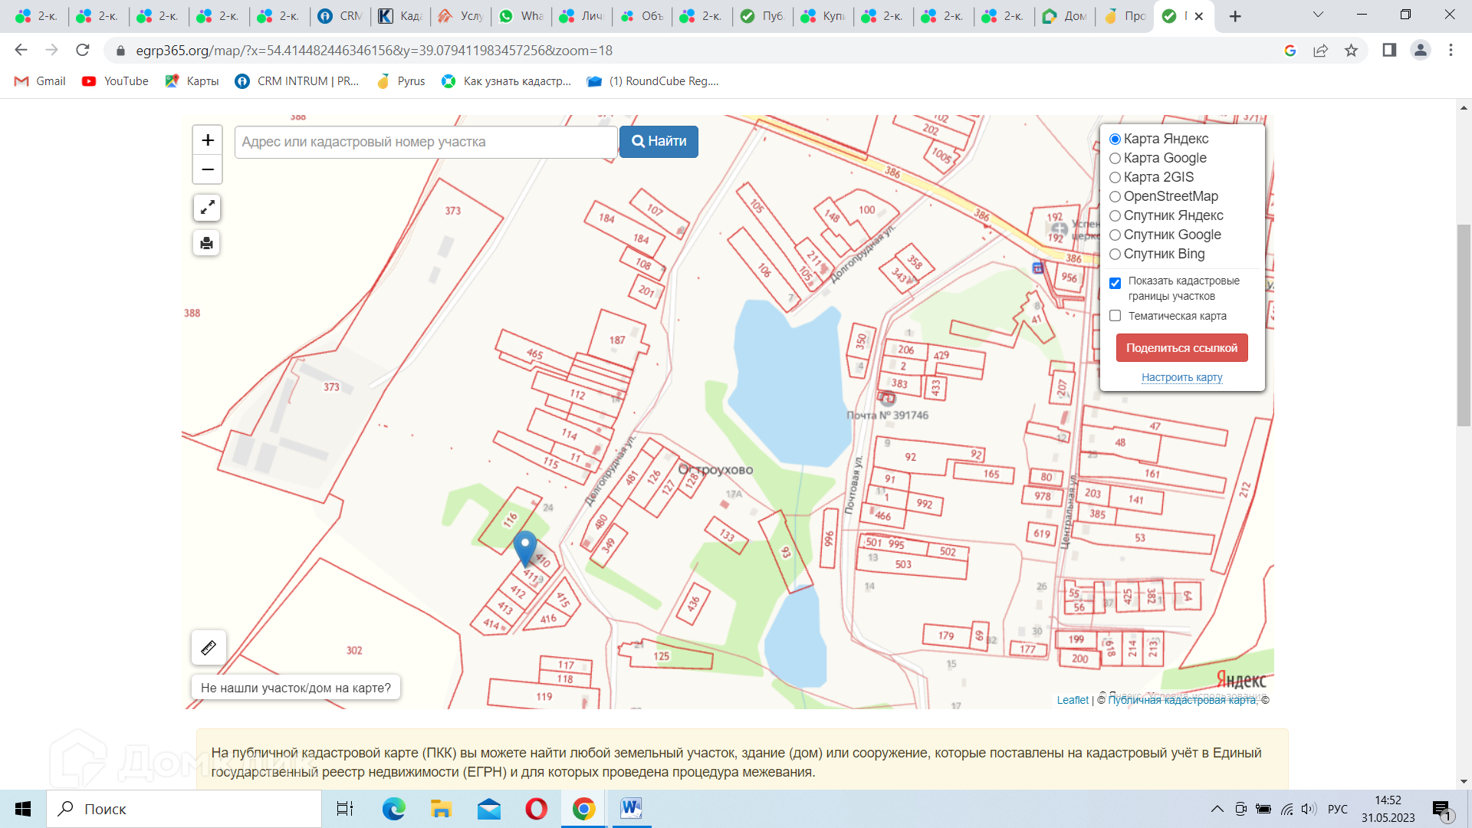Click the blue location marker pin
The width and height of the screenshot is (1472, 828).
click(524, 547)
